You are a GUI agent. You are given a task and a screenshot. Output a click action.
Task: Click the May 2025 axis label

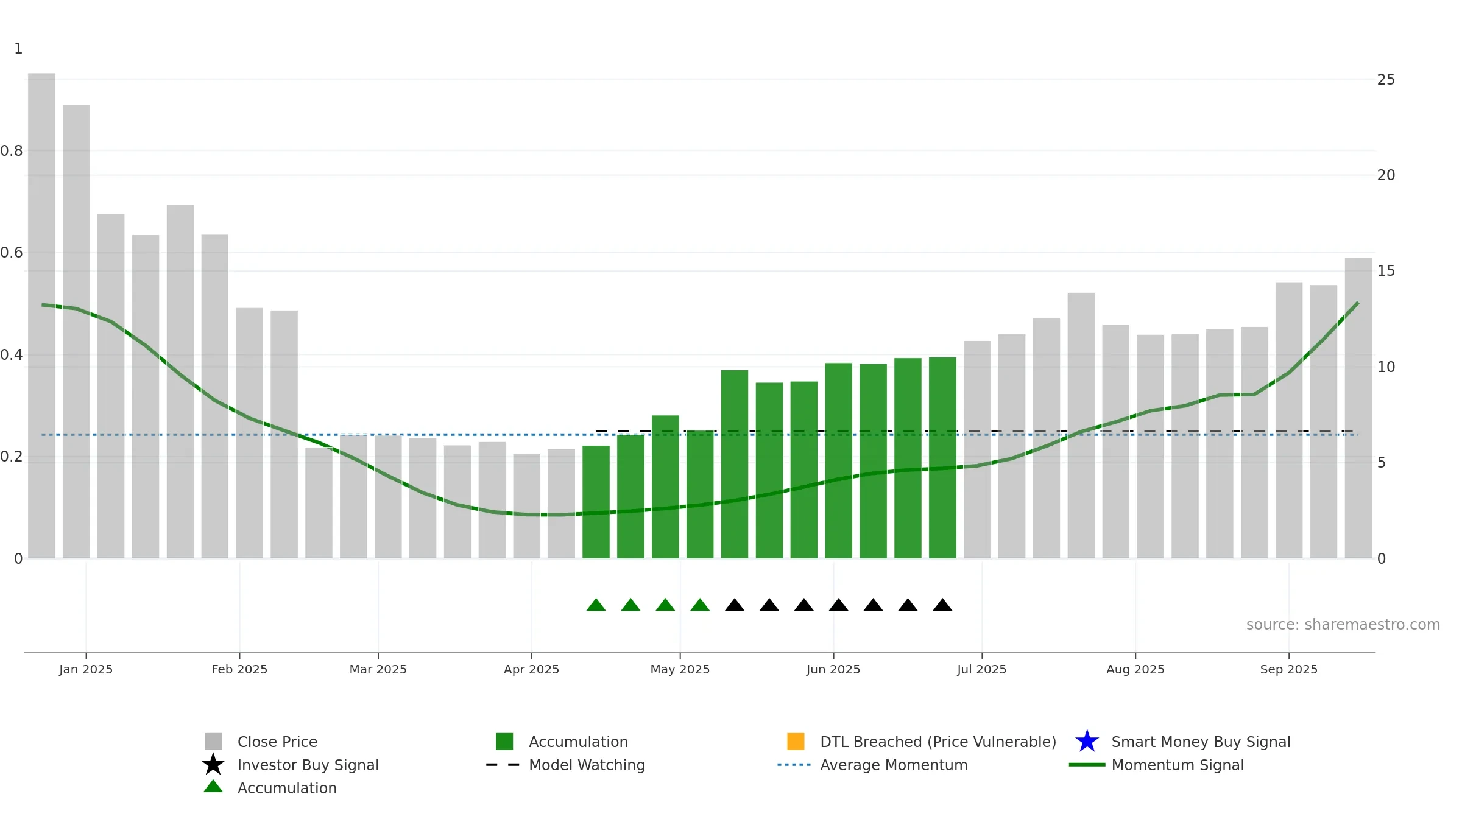(680, 669)
